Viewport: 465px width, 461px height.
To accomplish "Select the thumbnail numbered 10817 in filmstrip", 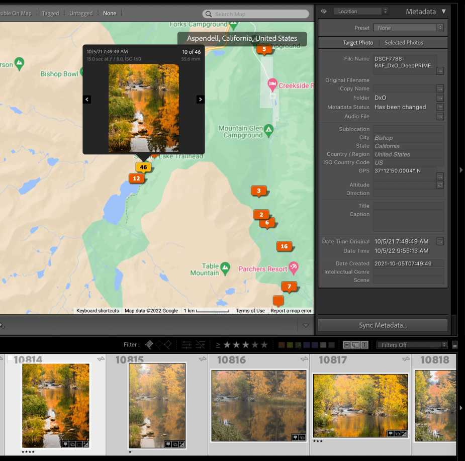I will (360, 406).
